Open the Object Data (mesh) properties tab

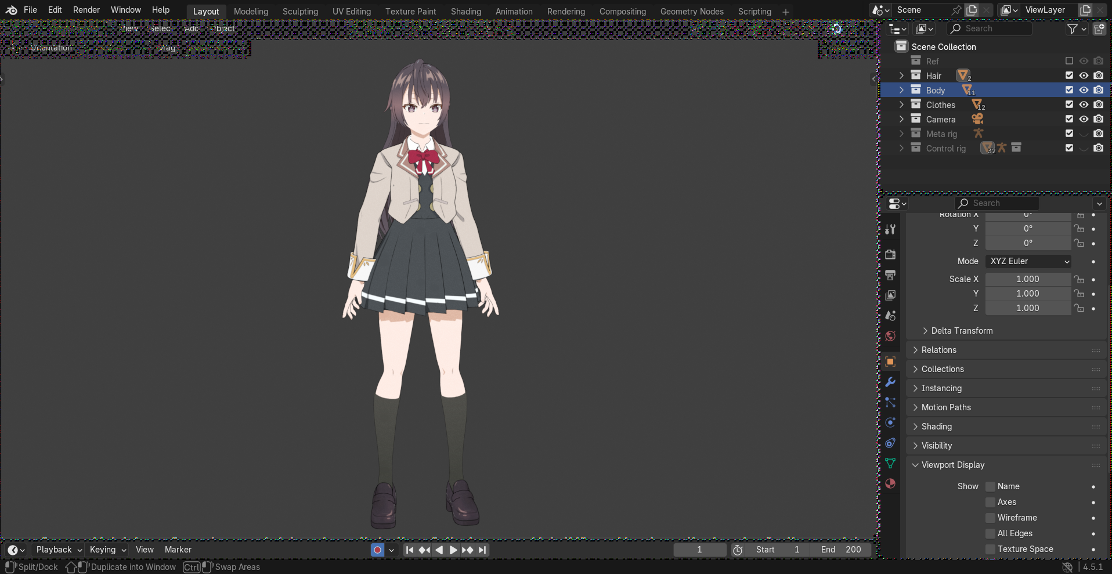pos(890,463)
